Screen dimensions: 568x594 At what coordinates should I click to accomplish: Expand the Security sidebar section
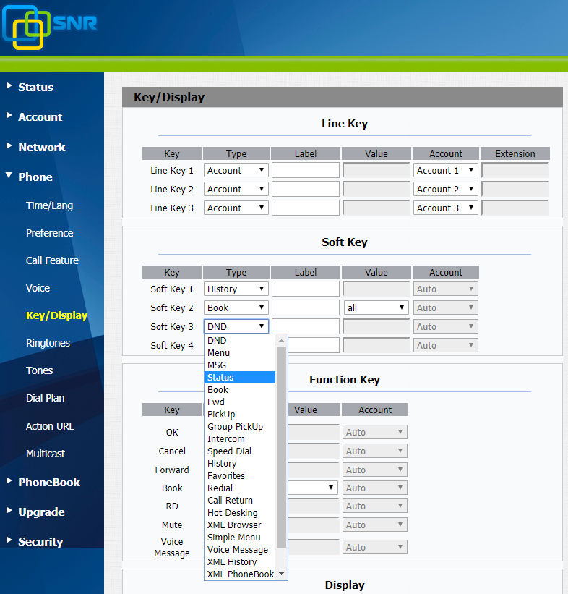coord(40,542)
